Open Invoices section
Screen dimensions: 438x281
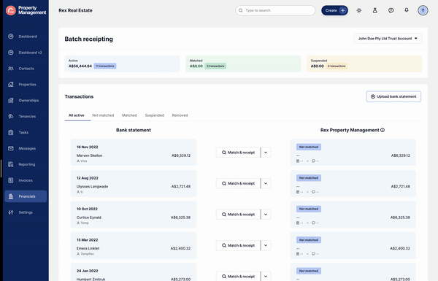click(26, 180)
